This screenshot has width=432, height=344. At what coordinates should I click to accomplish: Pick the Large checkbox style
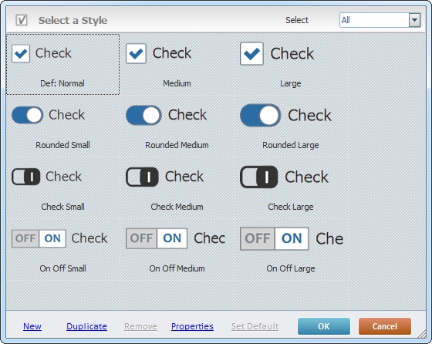coord(291,65)
